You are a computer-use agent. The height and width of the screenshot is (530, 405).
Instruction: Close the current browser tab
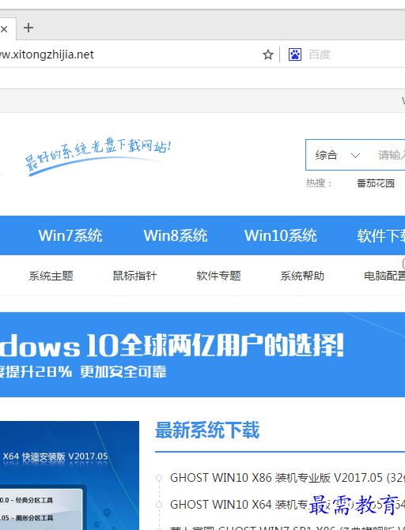pos(4,29)
